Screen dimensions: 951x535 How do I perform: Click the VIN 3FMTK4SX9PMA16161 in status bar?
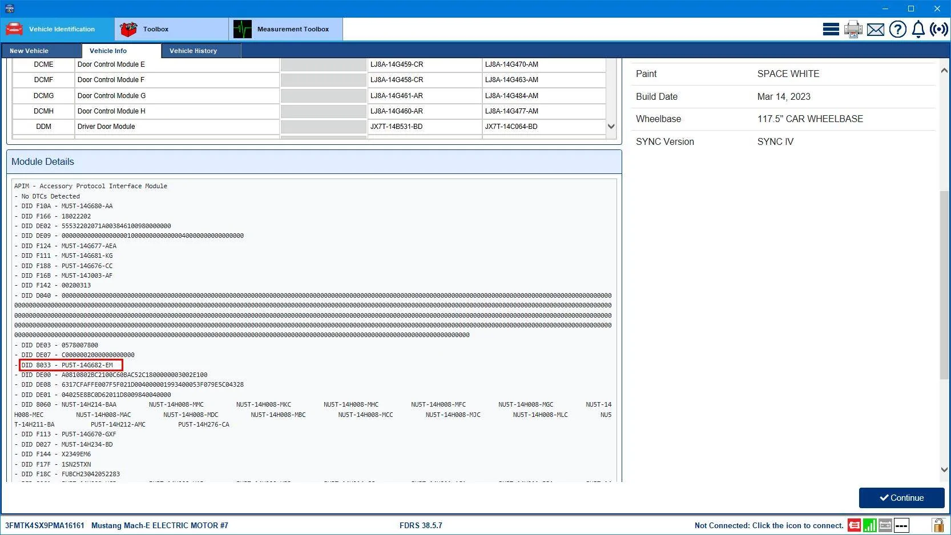click(x=45, y=525)
